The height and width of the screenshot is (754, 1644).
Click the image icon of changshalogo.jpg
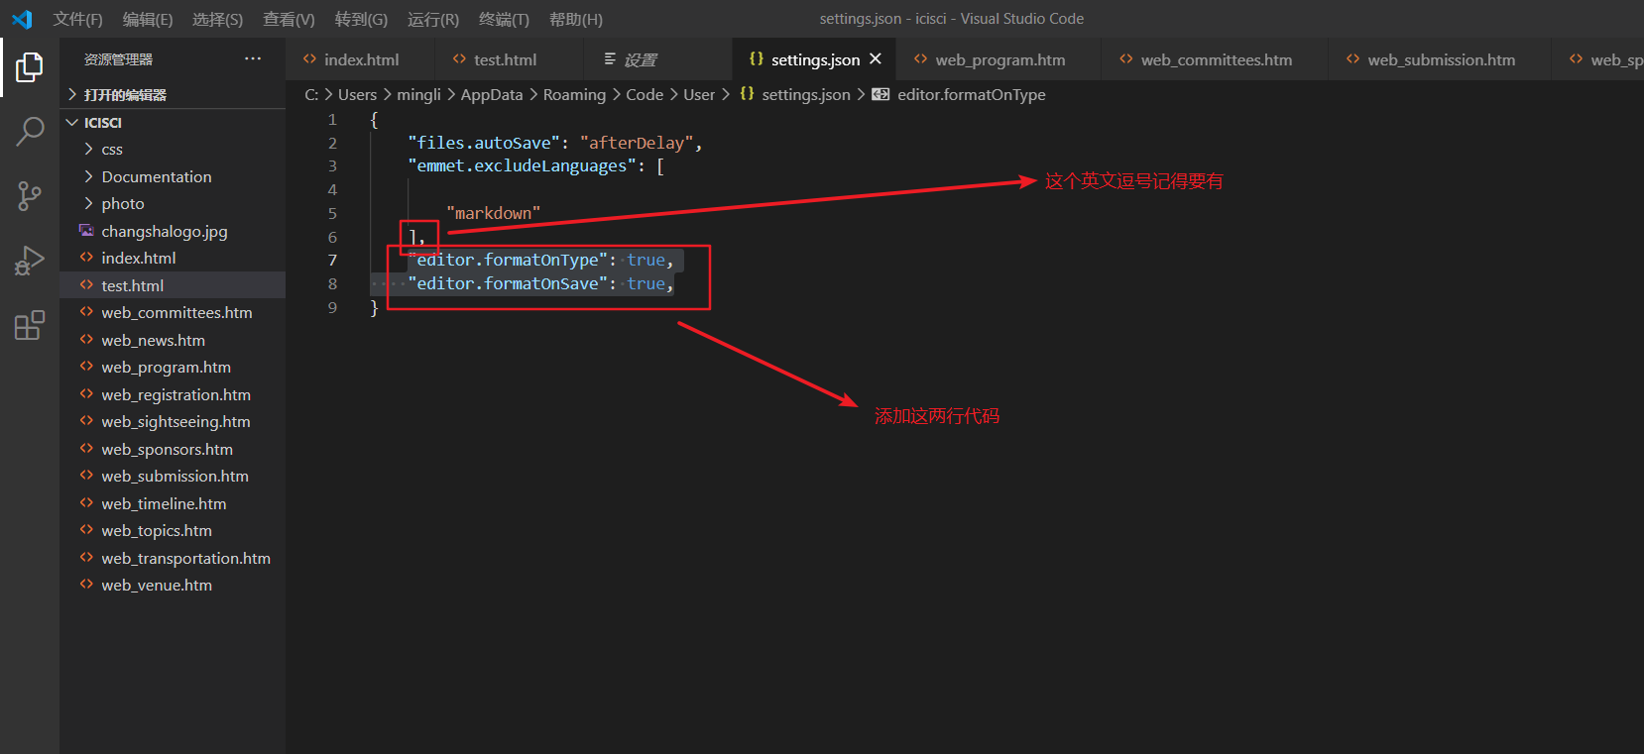tap(86, 230)
